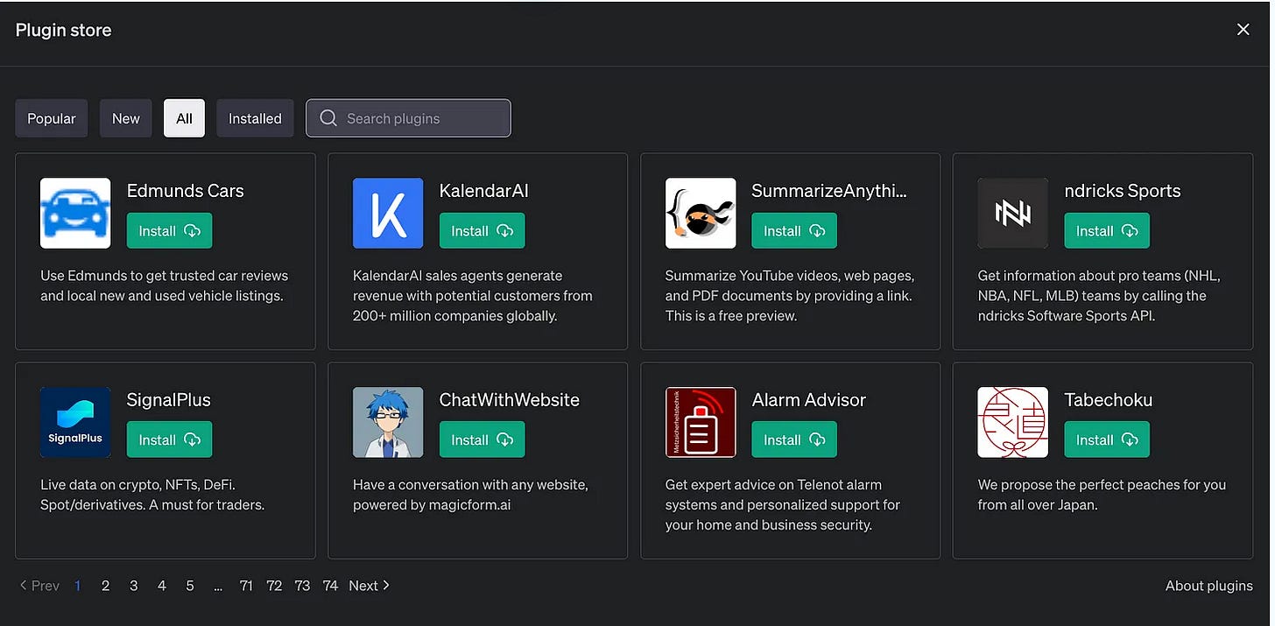Screen dimensions: 1275x626
Task: Click the SummarizeAnything ninja logo
Action: pos(701,213)
